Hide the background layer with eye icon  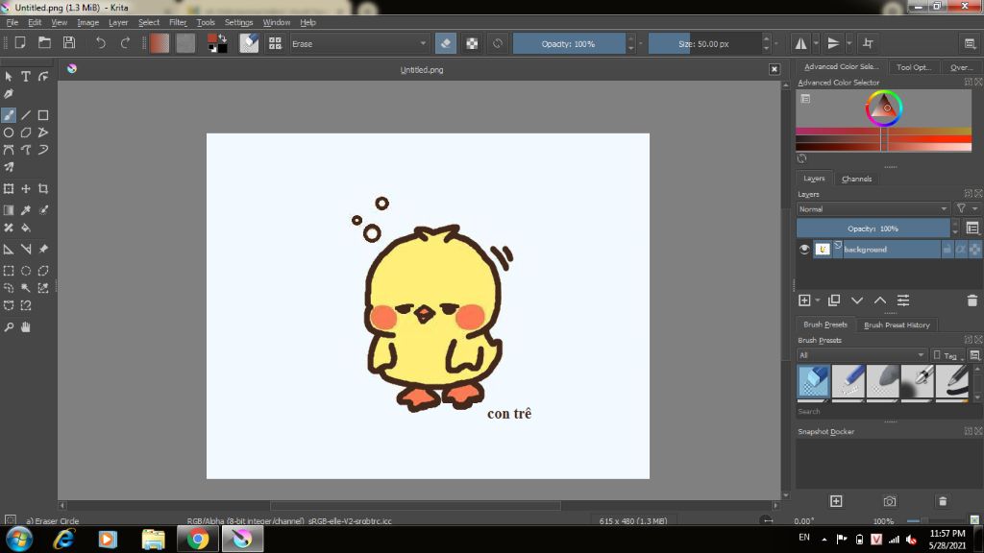point(804,249)
